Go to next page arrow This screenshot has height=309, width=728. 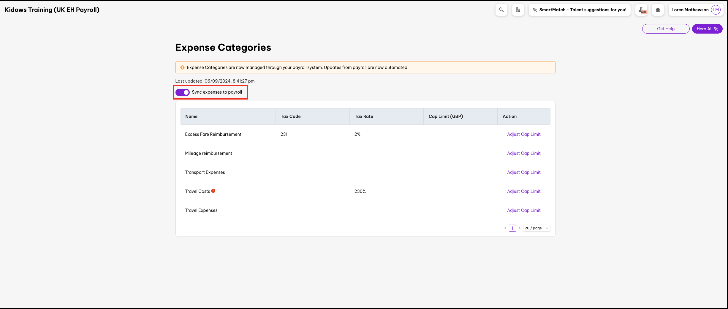520,228
